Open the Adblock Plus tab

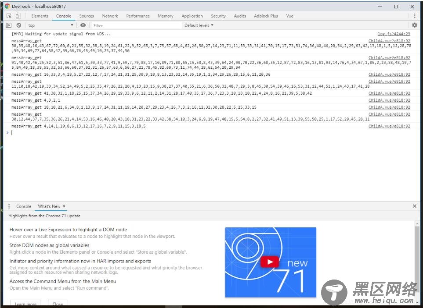click(266, 16)
